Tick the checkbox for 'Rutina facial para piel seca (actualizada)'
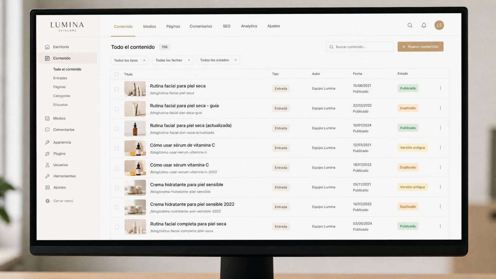This screenshot has width=496, height=279. click(x=117, y=129)
